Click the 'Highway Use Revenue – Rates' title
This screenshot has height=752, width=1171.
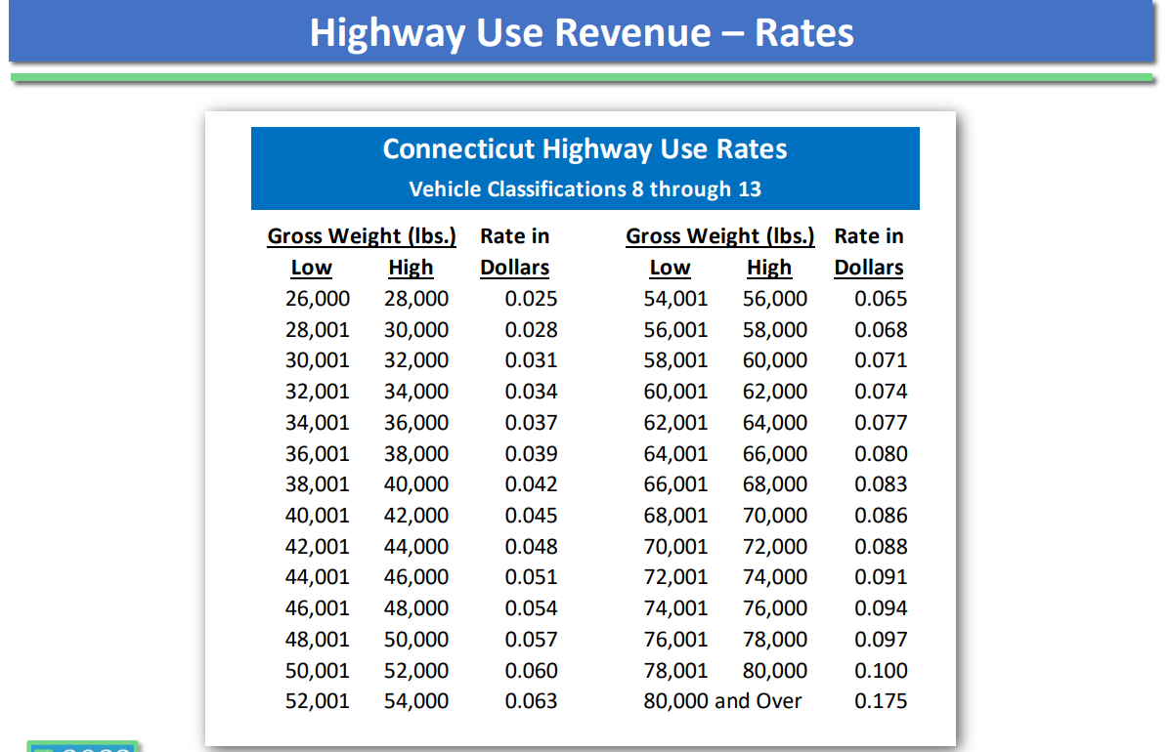tap(582, 33)
